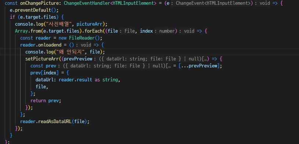Click reader.result in dataUrl line

tap(75, 80)
